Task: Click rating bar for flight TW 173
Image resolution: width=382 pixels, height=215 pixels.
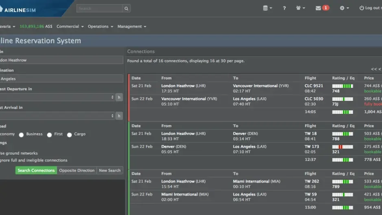Action: [x=343, y=147]
